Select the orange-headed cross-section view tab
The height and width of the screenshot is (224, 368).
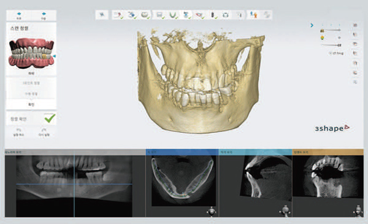(328, 152)
